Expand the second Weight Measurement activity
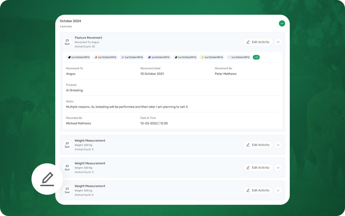This screenshot has height=216, width=345. click(278, 168)
